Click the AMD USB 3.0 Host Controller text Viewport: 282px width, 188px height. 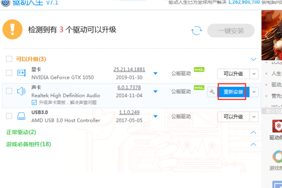click(x=66, y=120)
